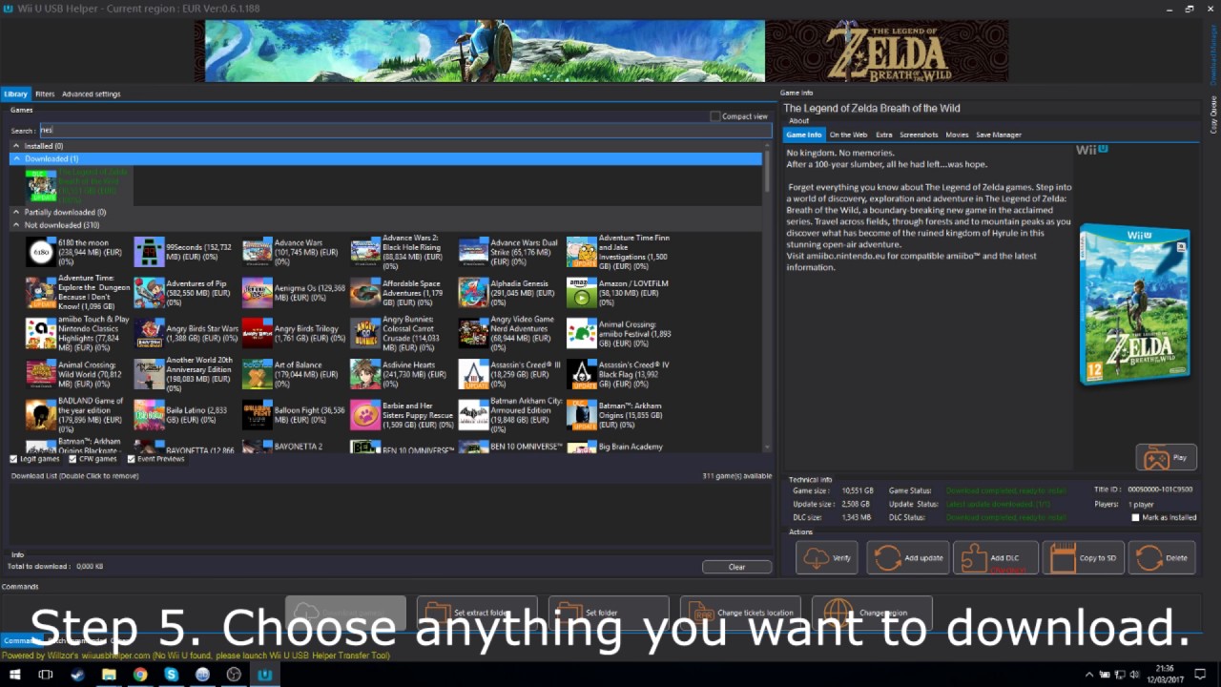Choose Adventure Time Finn and Jake Investigations icon
The image size is (1221, 687).
pos(582,251)
